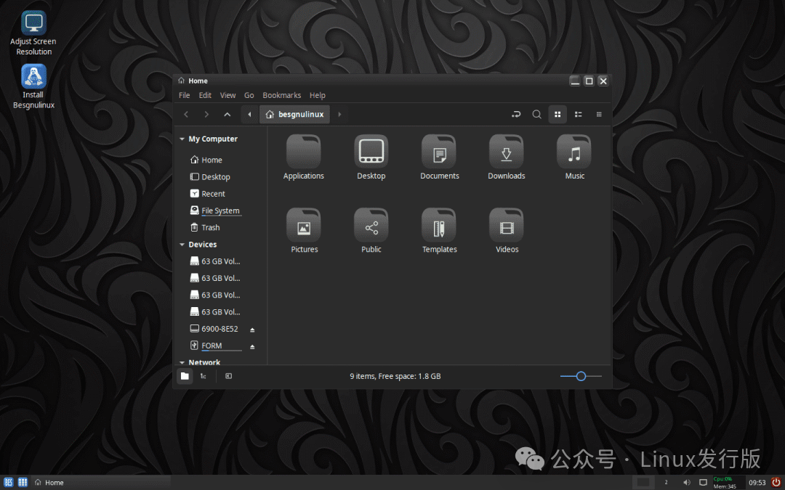Toggle location bar between breadcrumbs and text entry
Viewport: 785px width, 490px height.
(x=516, y=114)
